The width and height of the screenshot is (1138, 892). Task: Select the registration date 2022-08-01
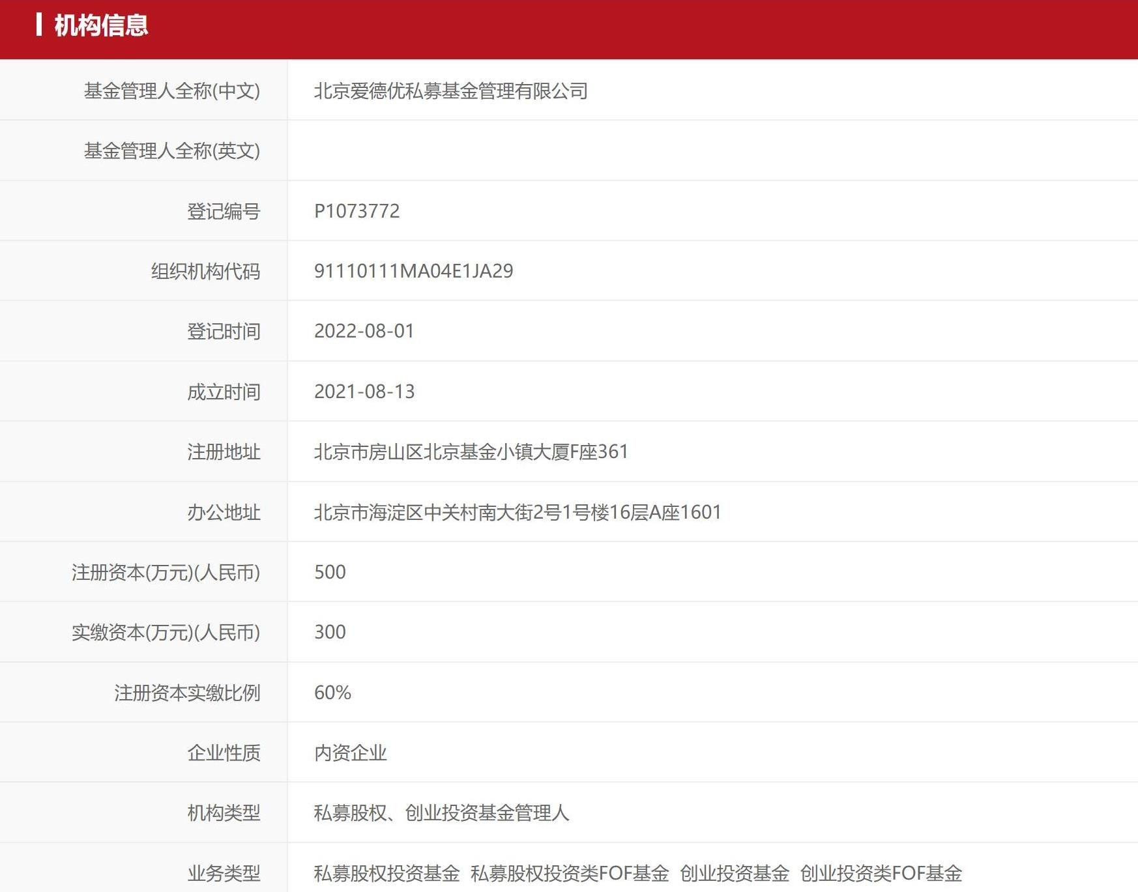tap(364, 331)
